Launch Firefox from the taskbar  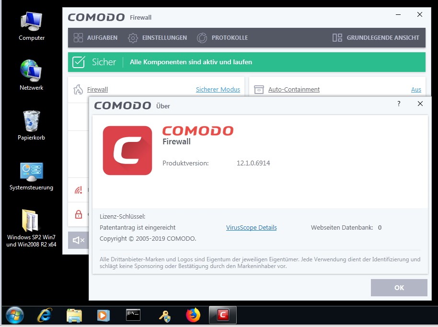pos(193,315)
